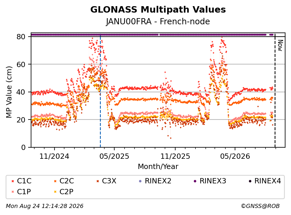Click the C1P pink legend marker
The image size is (291, 215).
click(13, 192)
